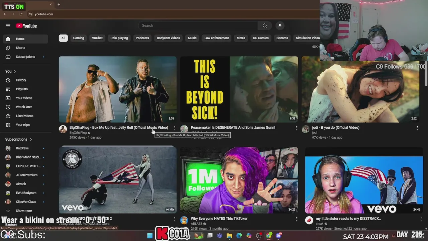
Task: Open options menu for jodi video
Action: tap(417, 128)
